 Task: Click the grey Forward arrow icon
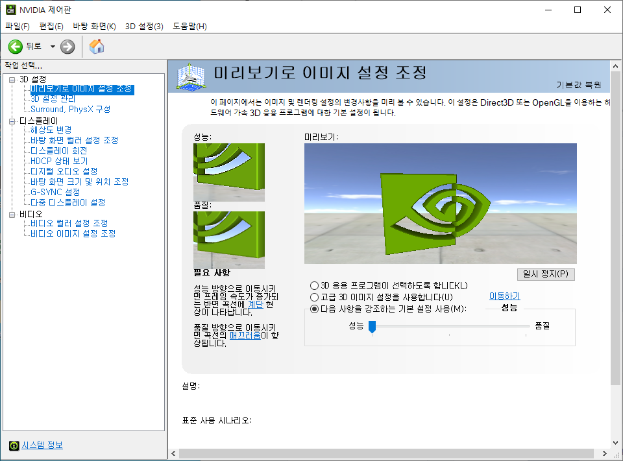coord(67,47)
